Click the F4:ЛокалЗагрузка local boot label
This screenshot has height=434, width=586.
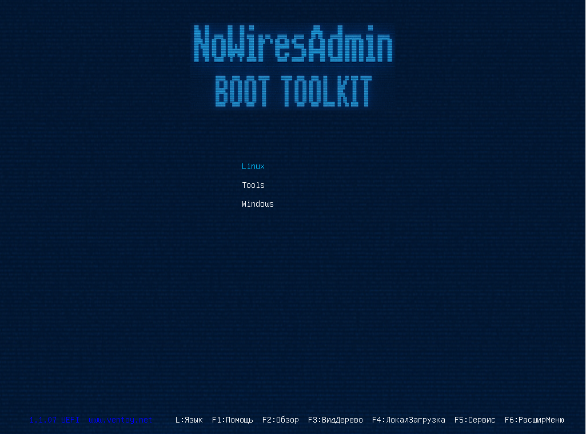click(408, 420)
